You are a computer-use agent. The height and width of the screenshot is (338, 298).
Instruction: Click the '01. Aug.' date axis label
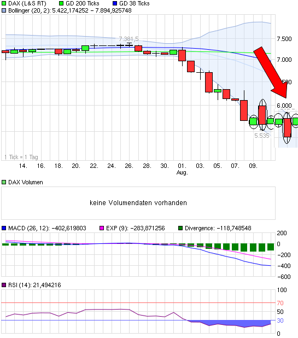click(x=182, y=169)
